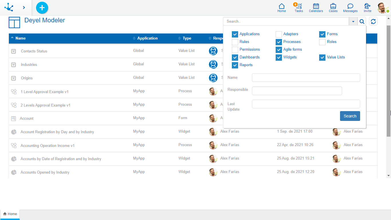Click the Industries value list icon
Image resolution: width=391 pixels, height=220 pixels.
(x=13, y=65)
